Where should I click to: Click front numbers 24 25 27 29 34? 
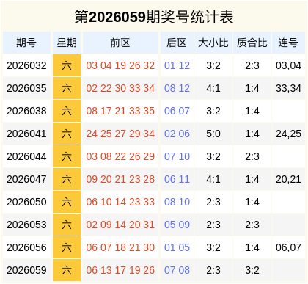pos(120,134)
